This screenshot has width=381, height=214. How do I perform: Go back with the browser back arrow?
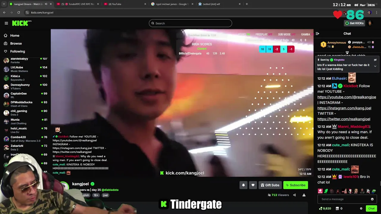(4, 12)
